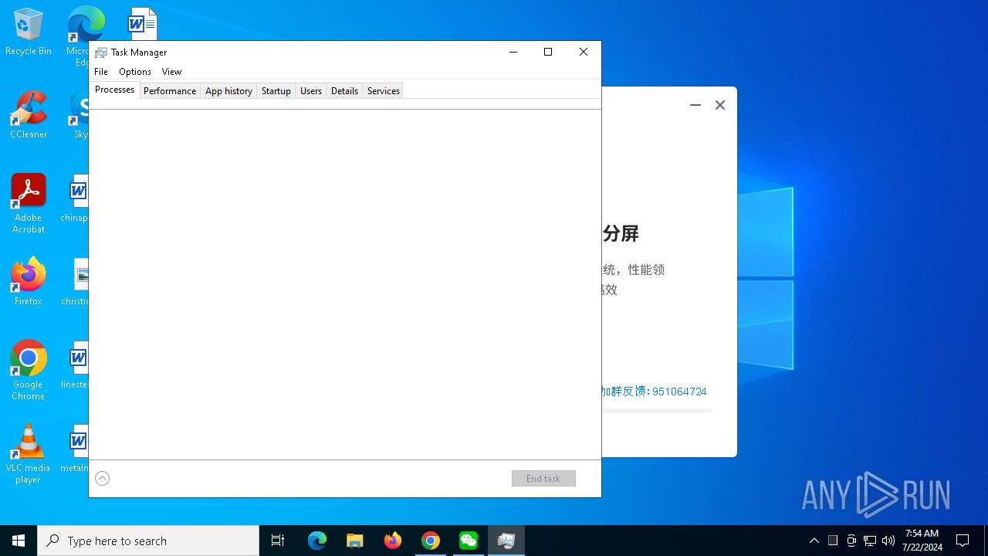Minimize the Task Manager window
Screen dimensions: 988x556
tap(513, 52)
